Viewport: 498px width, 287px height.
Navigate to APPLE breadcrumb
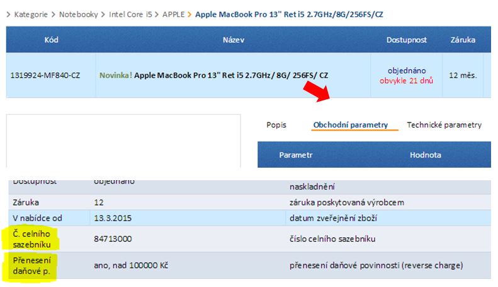173,14
